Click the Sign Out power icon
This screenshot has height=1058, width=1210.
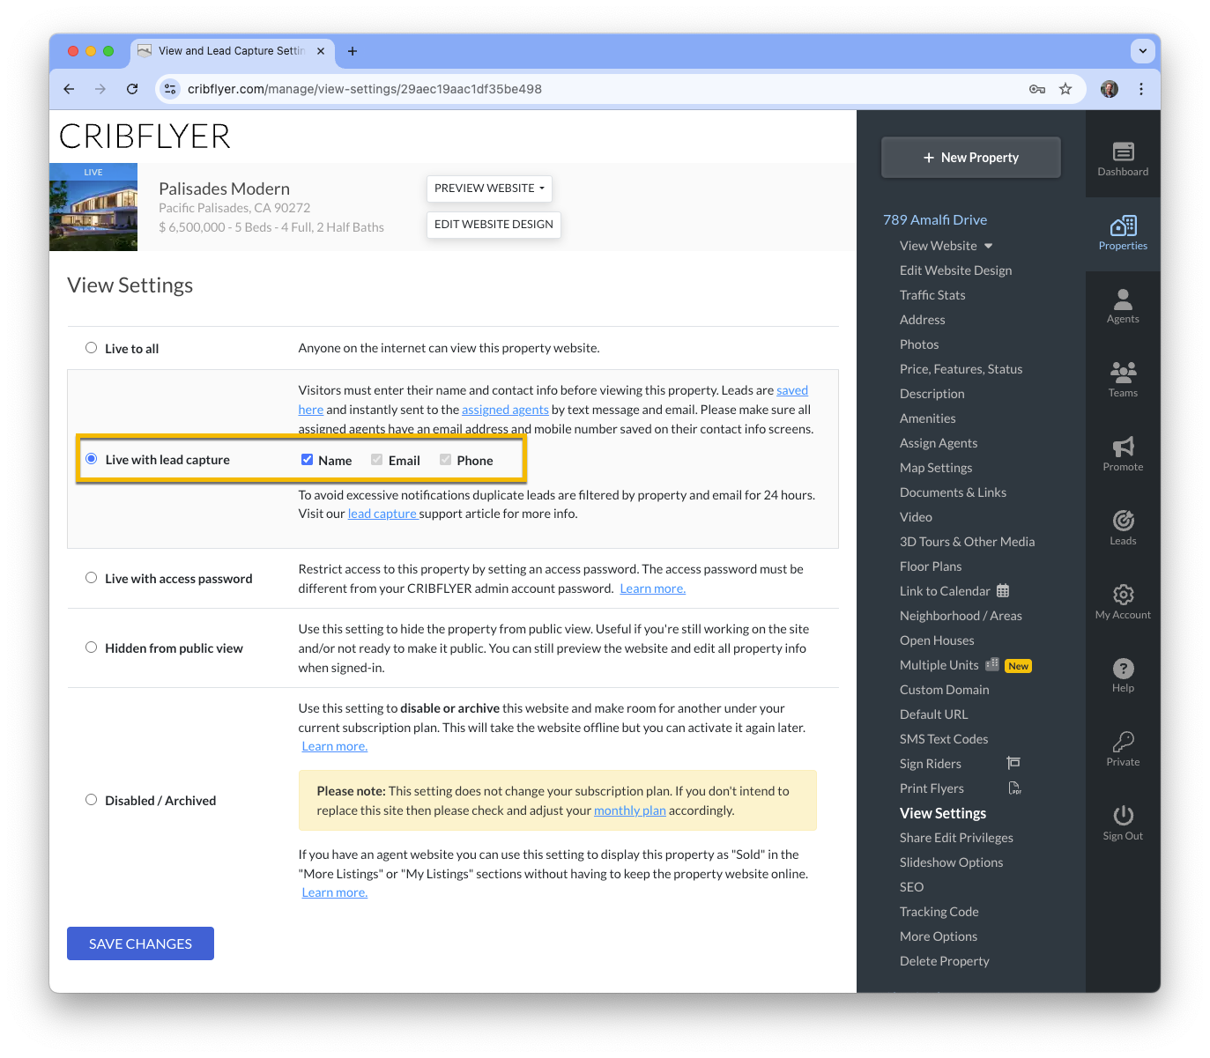[1123, 815]
